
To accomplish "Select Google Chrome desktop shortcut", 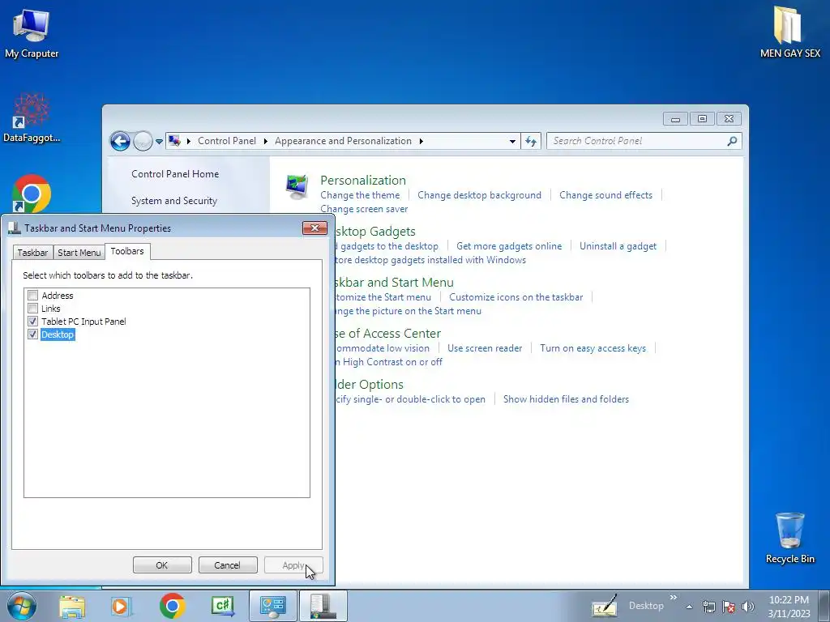I will tap(32, 194).
